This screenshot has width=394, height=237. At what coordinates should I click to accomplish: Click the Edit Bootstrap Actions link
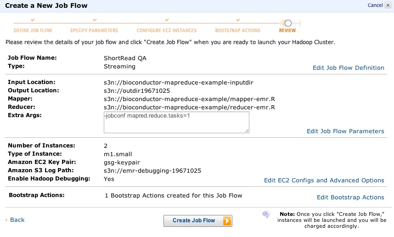click(x=350, y=197)
